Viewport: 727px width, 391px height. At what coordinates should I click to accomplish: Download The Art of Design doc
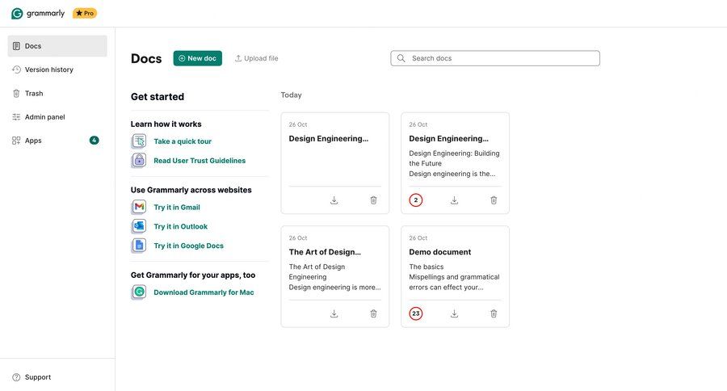[x=334, y=314]
